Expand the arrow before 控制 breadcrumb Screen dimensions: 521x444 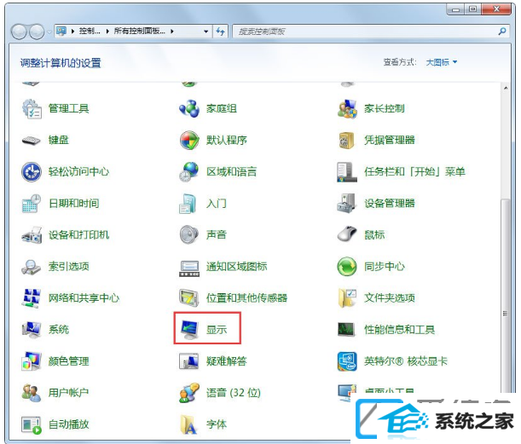pos(72,32)
